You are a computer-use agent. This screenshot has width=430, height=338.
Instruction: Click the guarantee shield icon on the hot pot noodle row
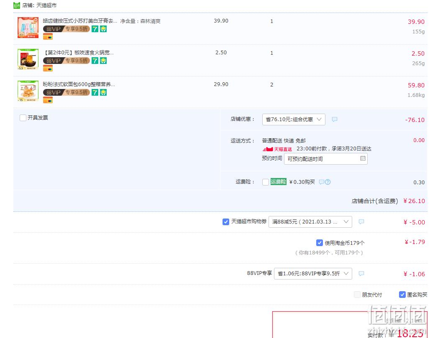click(x=103, y=61)
